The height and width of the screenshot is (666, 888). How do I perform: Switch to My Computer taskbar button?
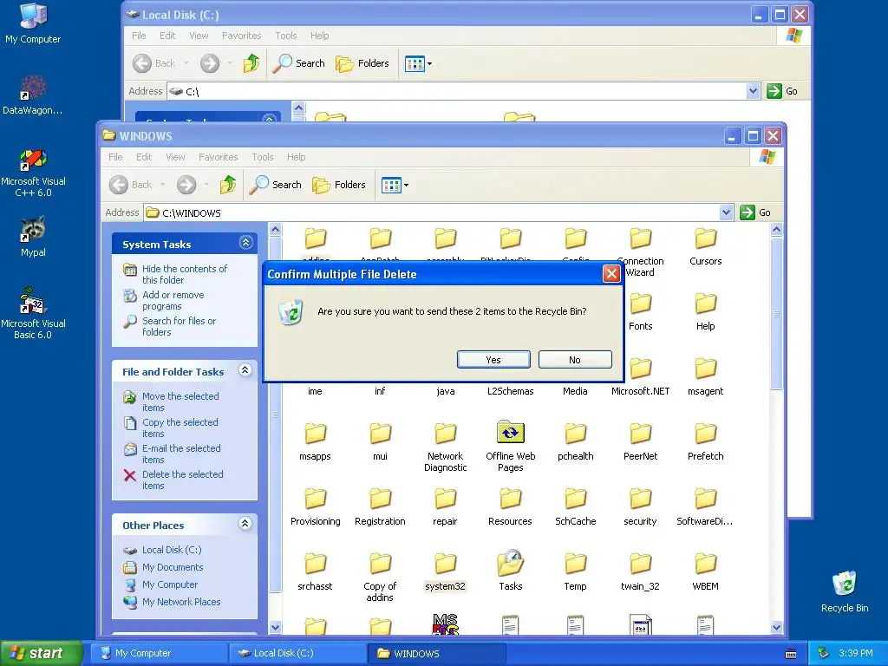tap(159, 653)
